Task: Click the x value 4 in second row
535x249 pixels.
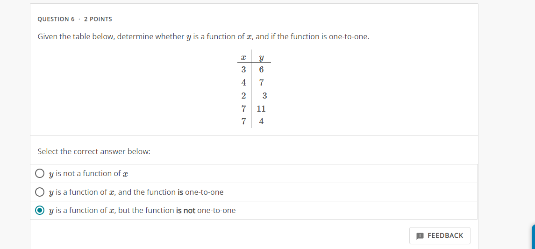Action: coord(243,83)
